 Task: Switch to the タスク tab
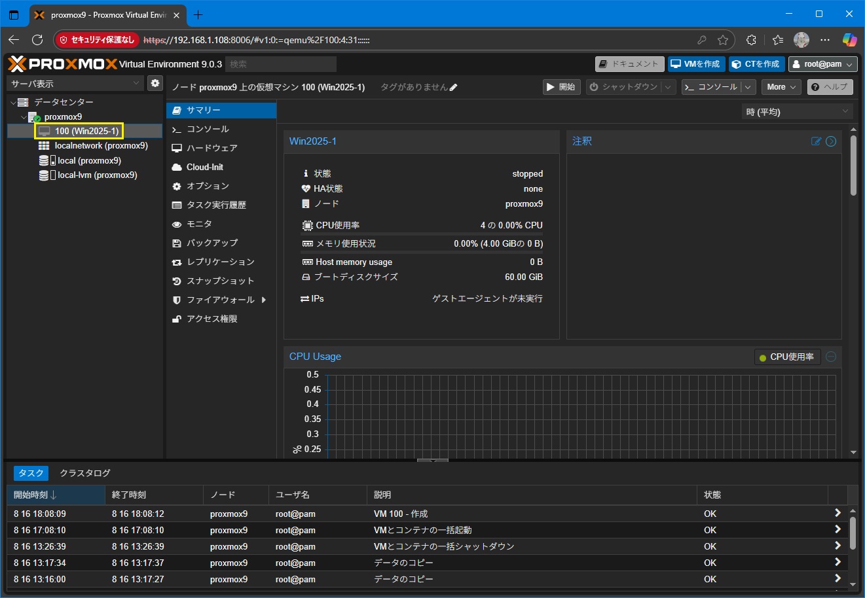pyautogui.click(x=31, y=473)
